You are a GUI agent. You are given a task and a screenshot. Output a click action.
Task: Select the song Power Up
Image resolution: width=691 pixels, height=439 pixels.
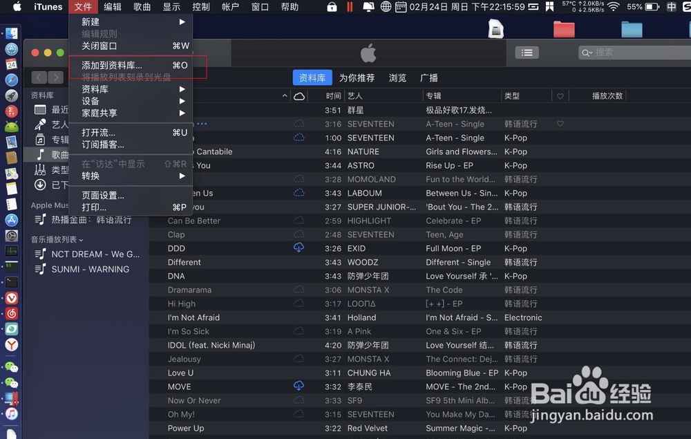click(x=185, y=428)
